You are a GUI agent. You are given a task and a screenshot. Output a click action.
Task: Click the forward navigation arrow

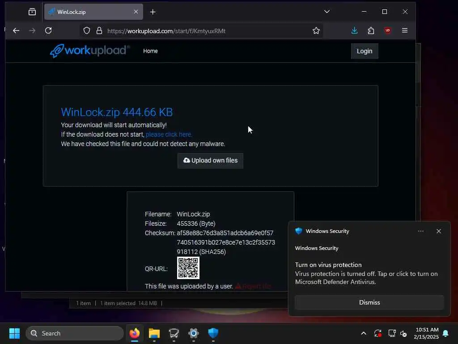32,30
